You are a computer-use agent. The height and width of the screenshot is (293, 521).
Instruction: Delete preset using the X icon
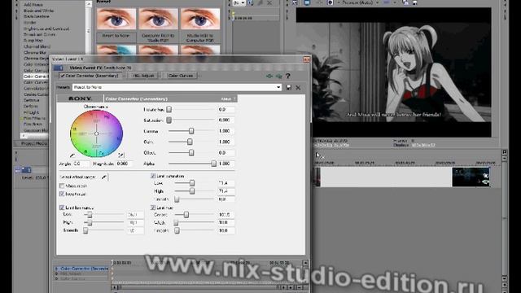tap(298, 88)
